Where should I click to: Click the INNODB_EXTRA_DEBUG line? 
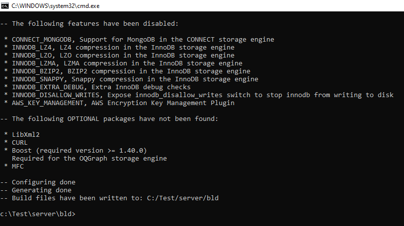point(101,87)
